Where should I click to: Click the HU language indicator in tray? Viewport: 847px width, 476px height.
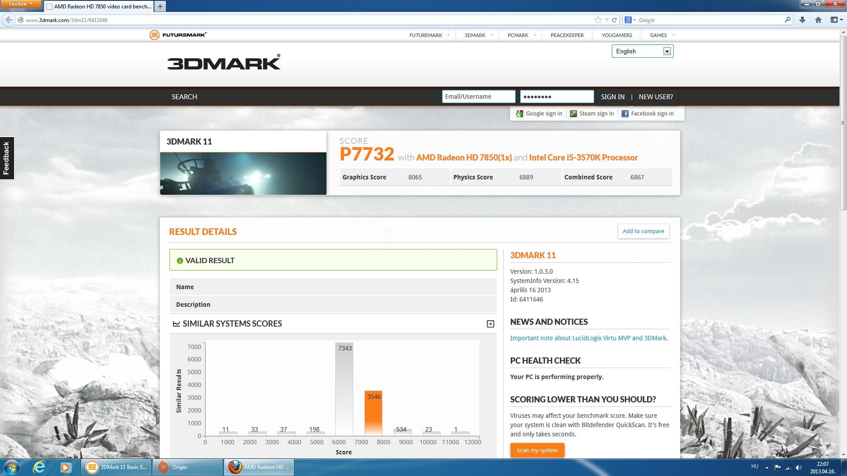tap(754, 466)
